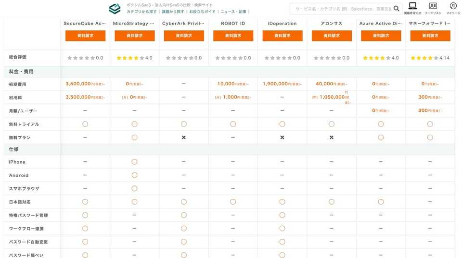Click 資料請求 under MicroStrategy
Image resolution: width=462 pixels, height=258 pixels.
coord(135,36)
